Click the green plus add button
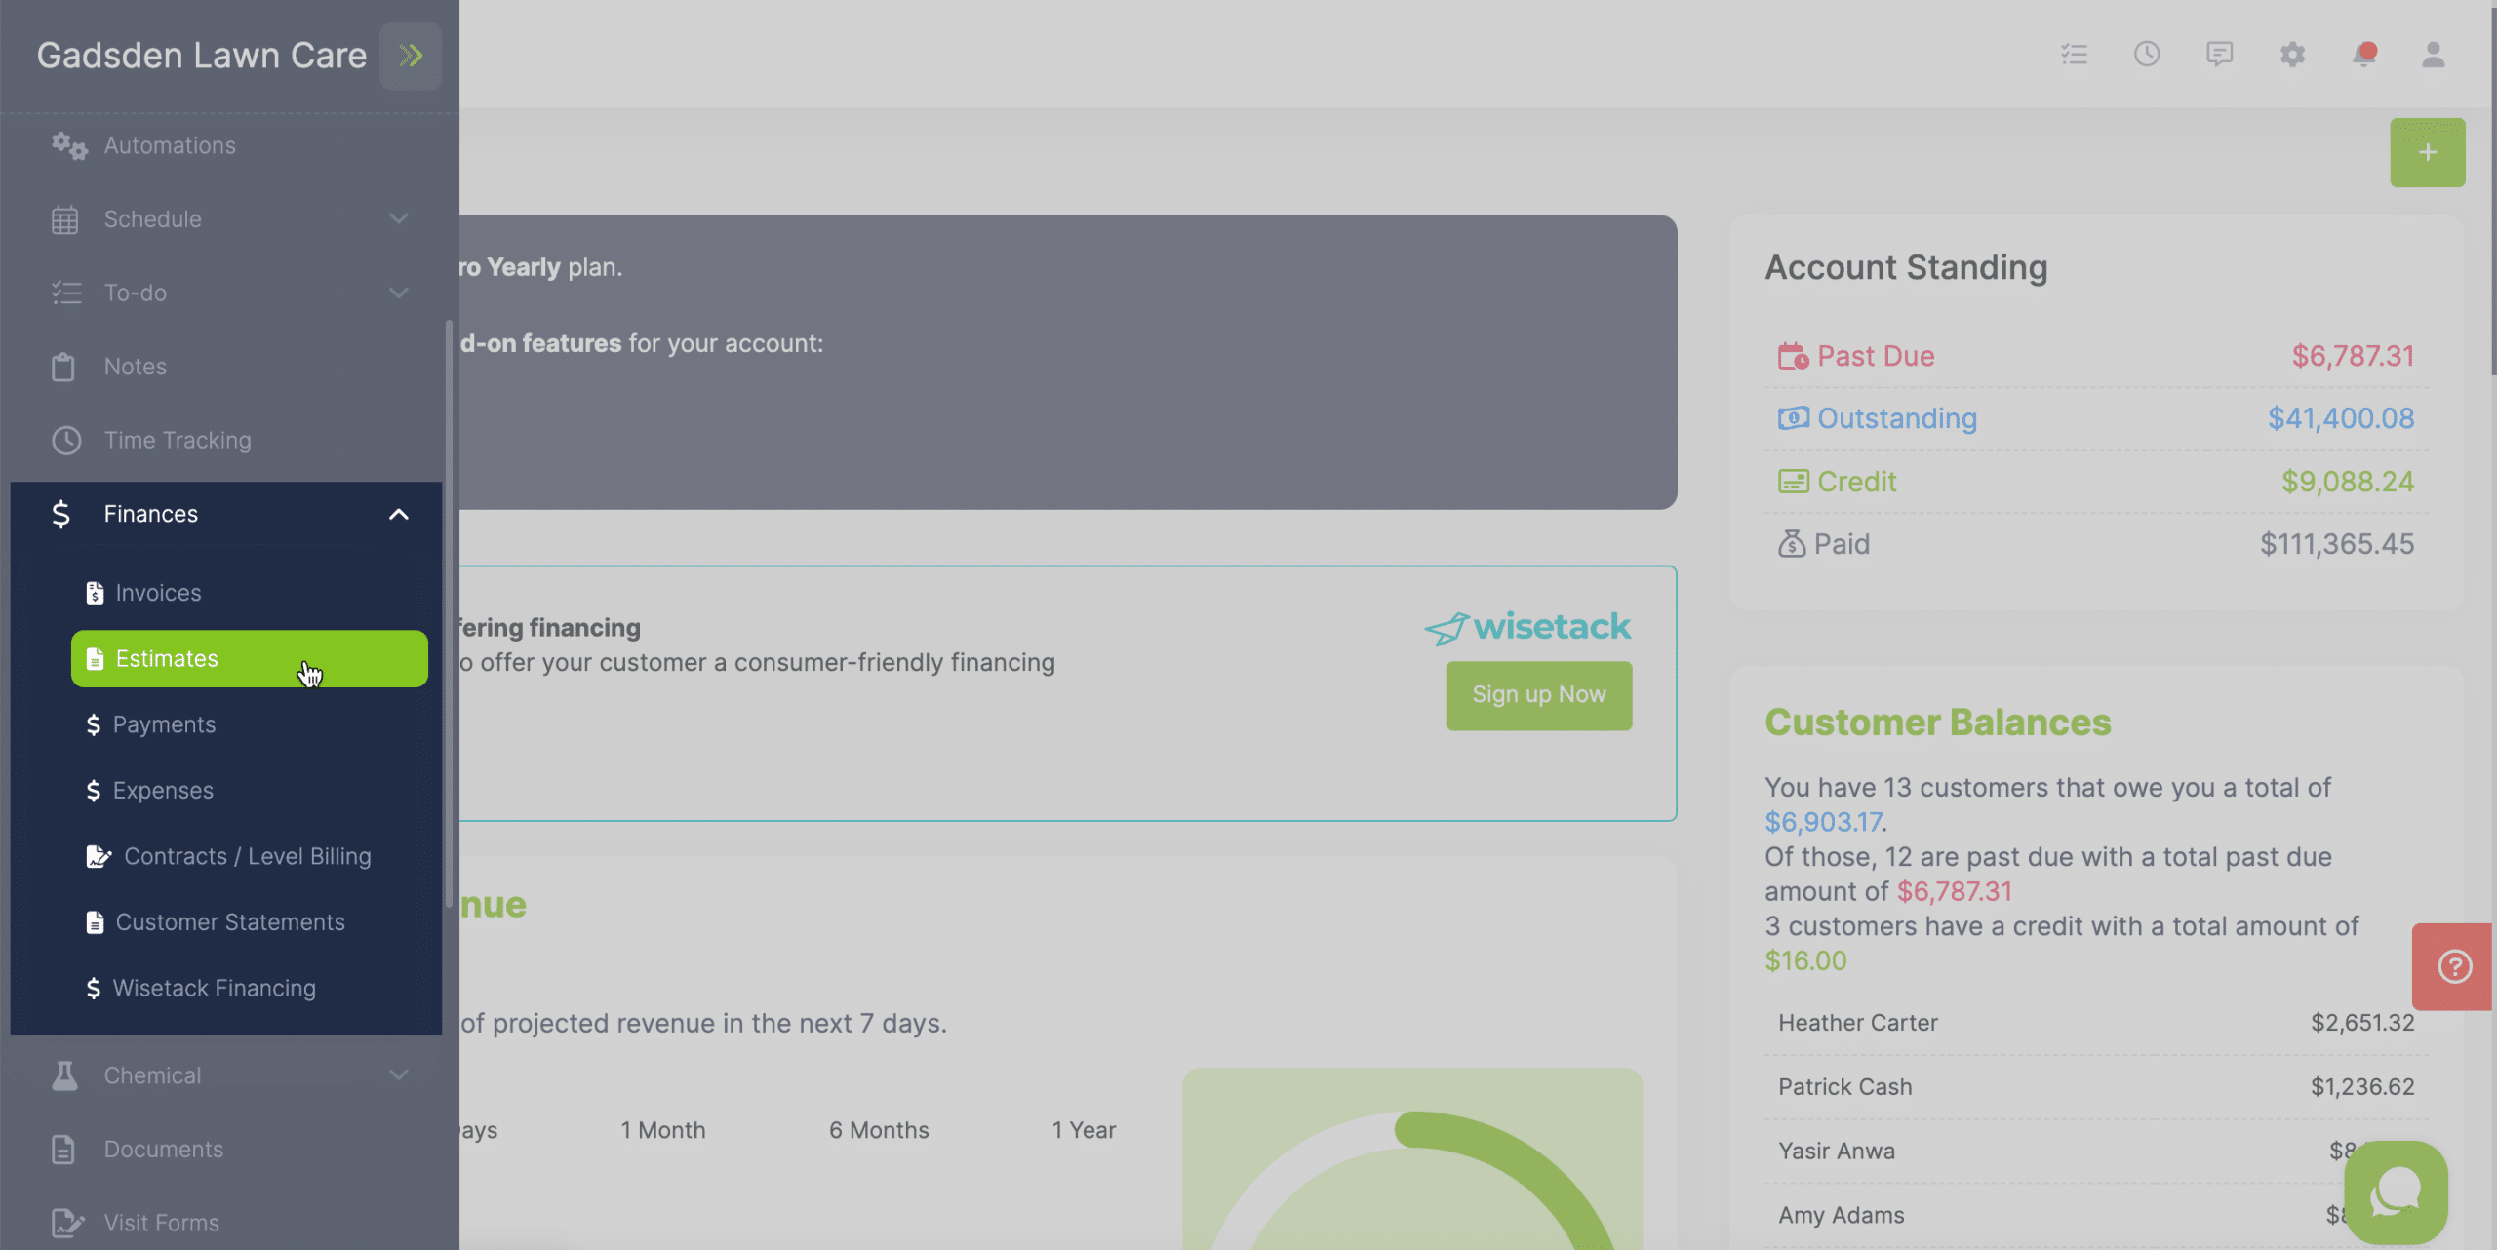This screenshot has height=1250, width=2497. (2428, 152)
